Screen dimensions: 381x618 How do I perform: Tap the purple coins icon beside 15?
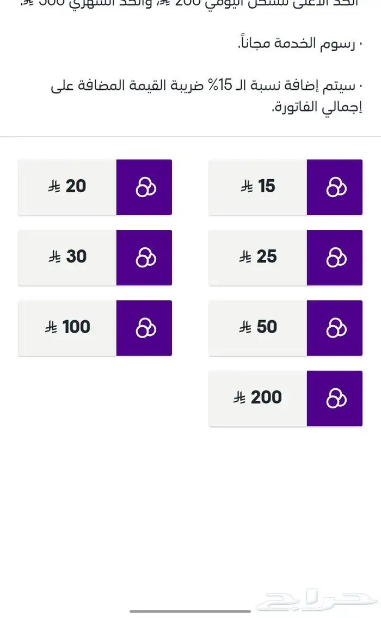[335, 187]
